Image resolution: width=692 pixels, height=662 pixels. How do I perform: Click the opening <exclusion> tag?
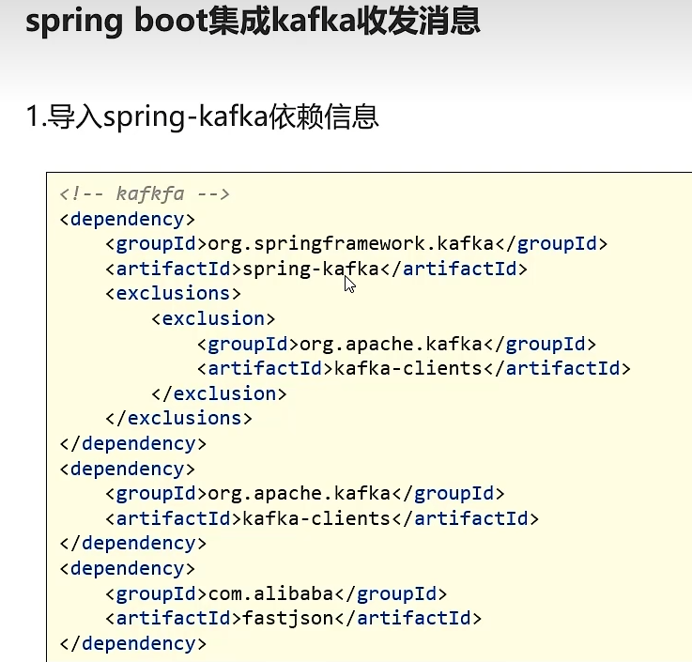(213, 318)
